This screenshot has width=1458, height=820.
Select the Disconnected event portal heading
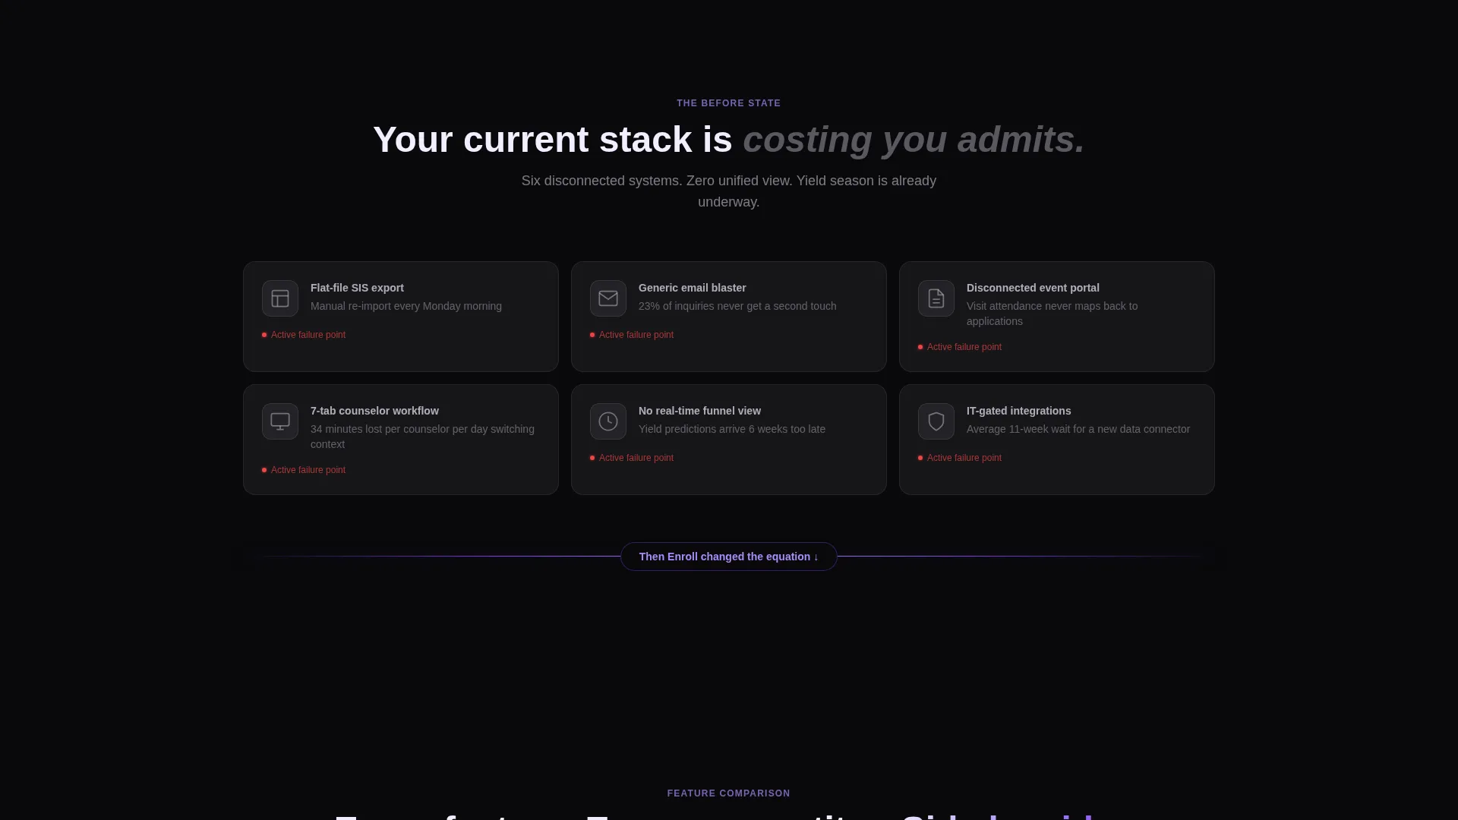[x=1033, y=288]
